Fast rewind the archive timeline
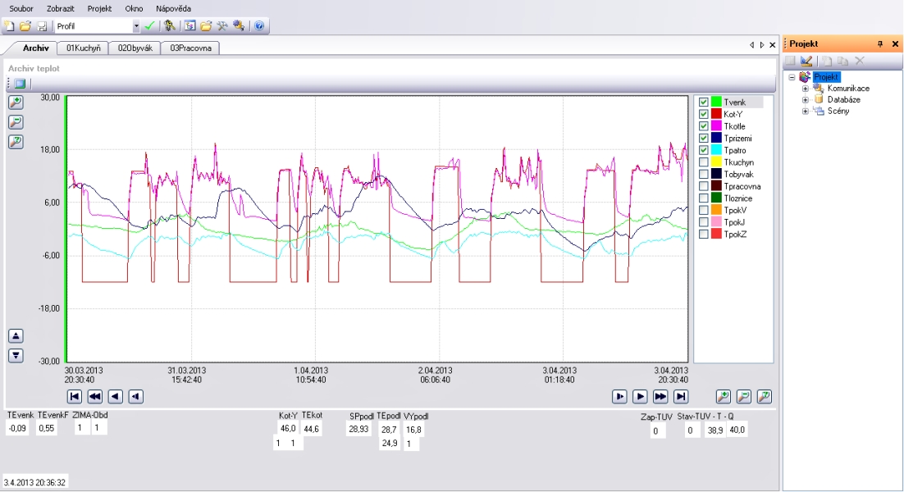 [x=95, y=396]
